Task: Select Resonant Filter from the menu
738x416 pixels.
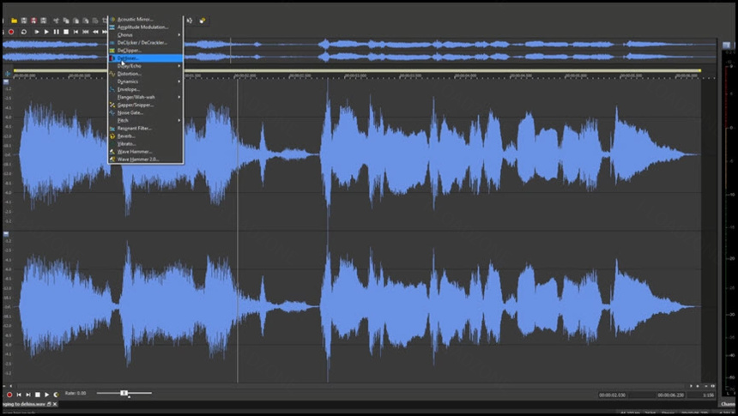Action: pos(146,129)
